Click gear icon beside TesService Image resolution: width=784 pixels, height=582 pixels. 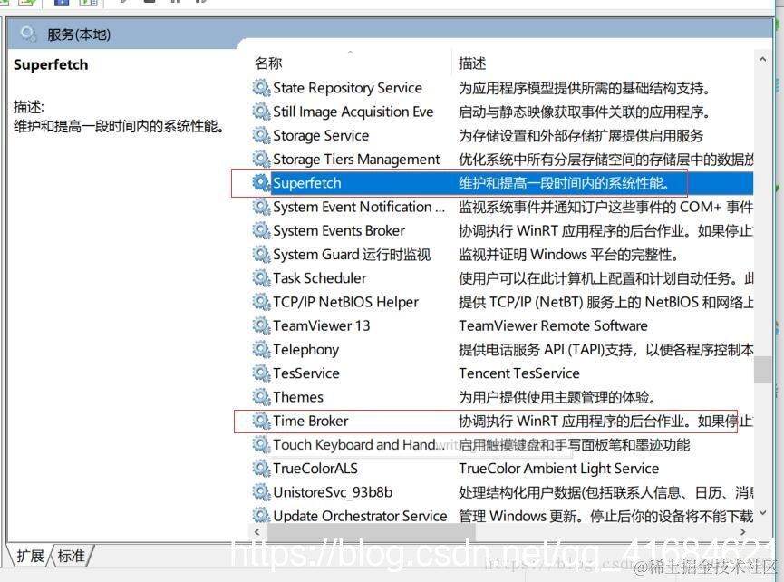click(261, 373)
